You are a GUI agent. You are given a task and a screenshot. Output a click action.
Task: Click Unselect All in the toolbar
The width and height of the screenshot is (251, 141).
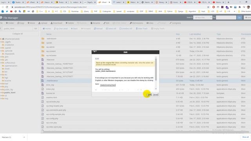[x=125, y=29]
